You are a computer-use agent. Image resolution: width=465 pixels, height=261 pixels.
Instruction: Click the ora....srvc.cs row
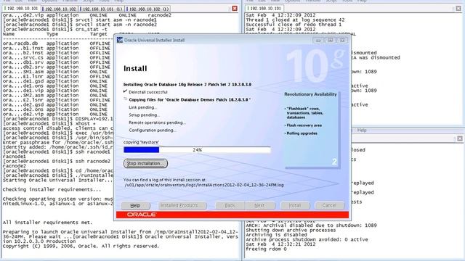57,58
